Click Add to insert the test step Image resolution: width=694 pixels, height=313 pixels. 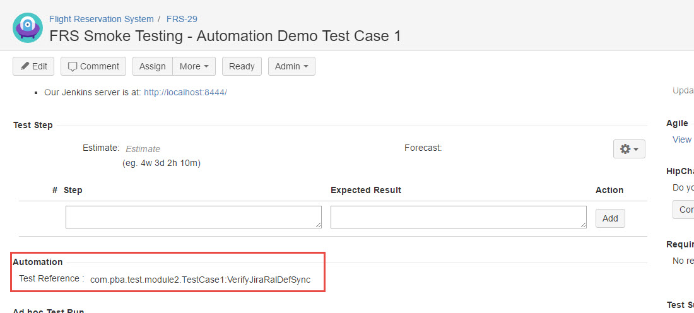coord(610,218)
